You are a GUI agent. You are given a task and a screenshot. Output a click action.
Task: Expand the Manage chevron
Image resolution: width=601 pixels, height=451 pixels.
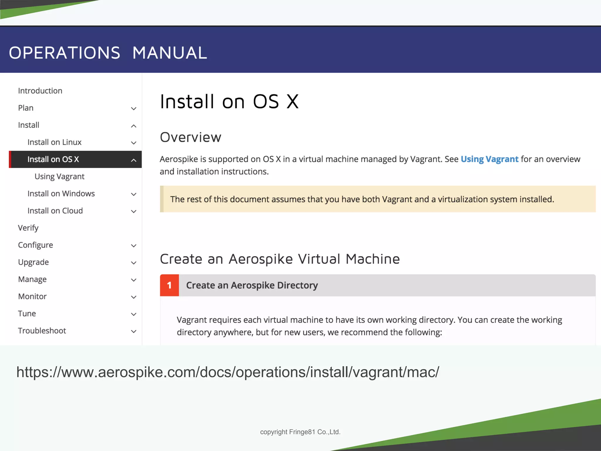134,280
